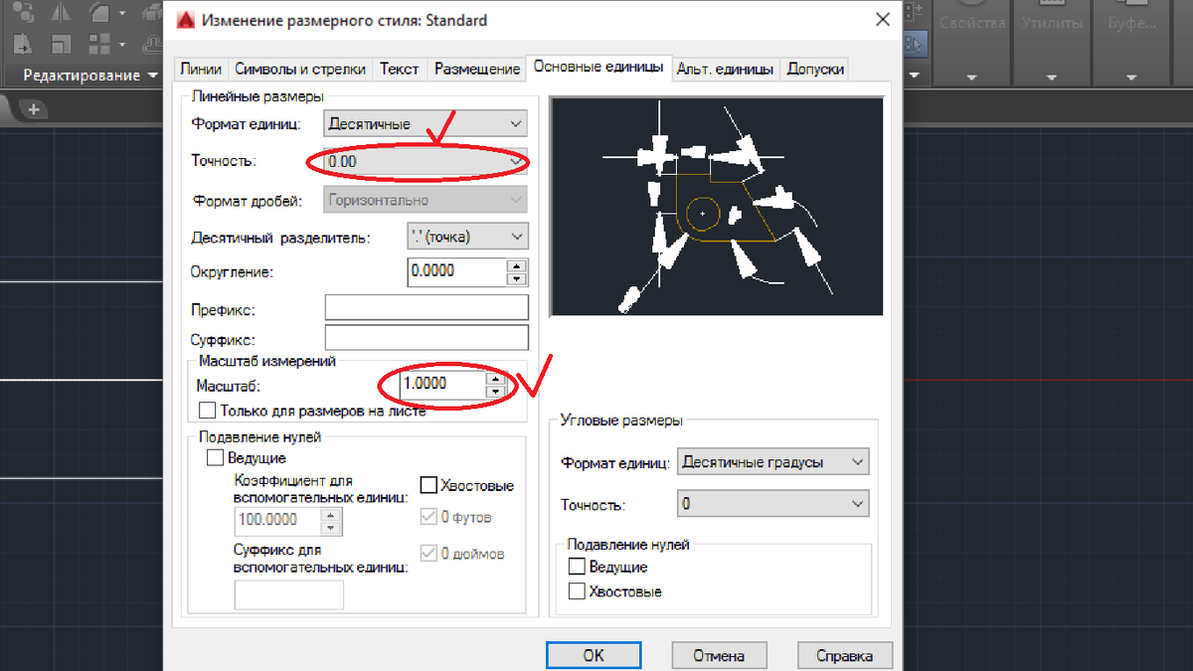Increase Округление with up arrow

point(516,264)
